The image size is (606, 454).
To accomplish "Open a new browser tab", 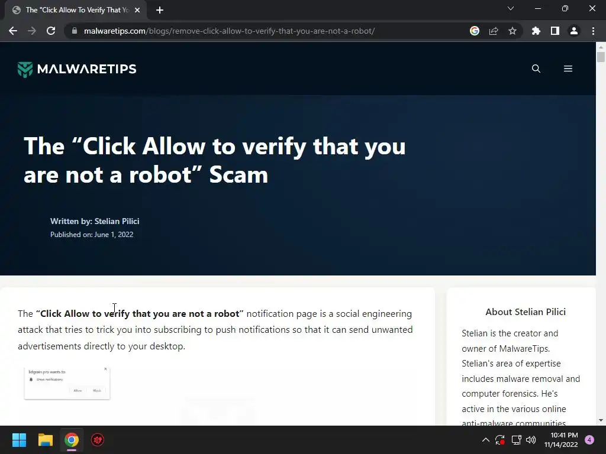I will tap(160, 10).
